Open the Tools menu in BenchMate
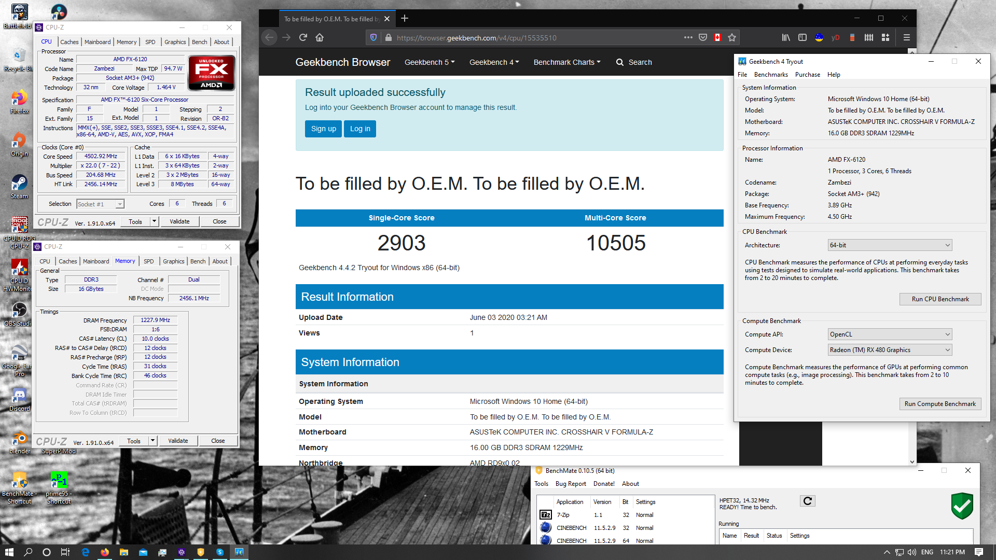The width and height of the screenshot is (996, 560). (x=541, y=484)
